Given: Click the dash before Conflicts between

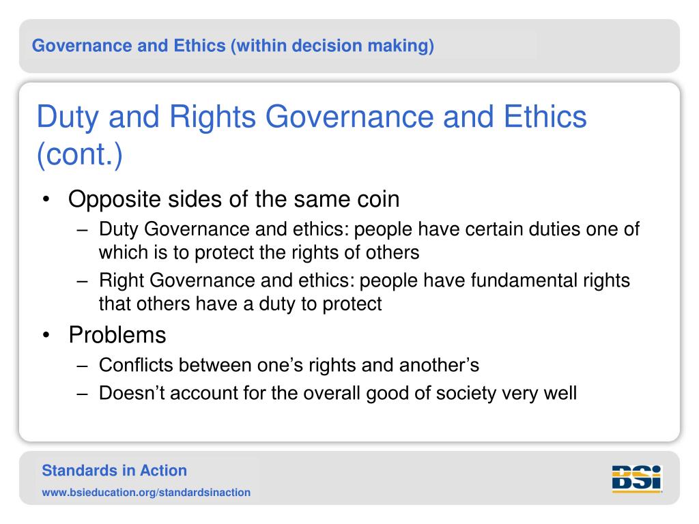Looking at the screenshot, I should pos(82,366).
